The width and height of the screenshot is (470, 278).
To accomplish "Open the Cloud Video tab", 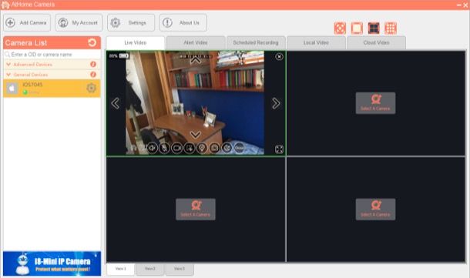I will pyautogui.click(x=377, y=43).
